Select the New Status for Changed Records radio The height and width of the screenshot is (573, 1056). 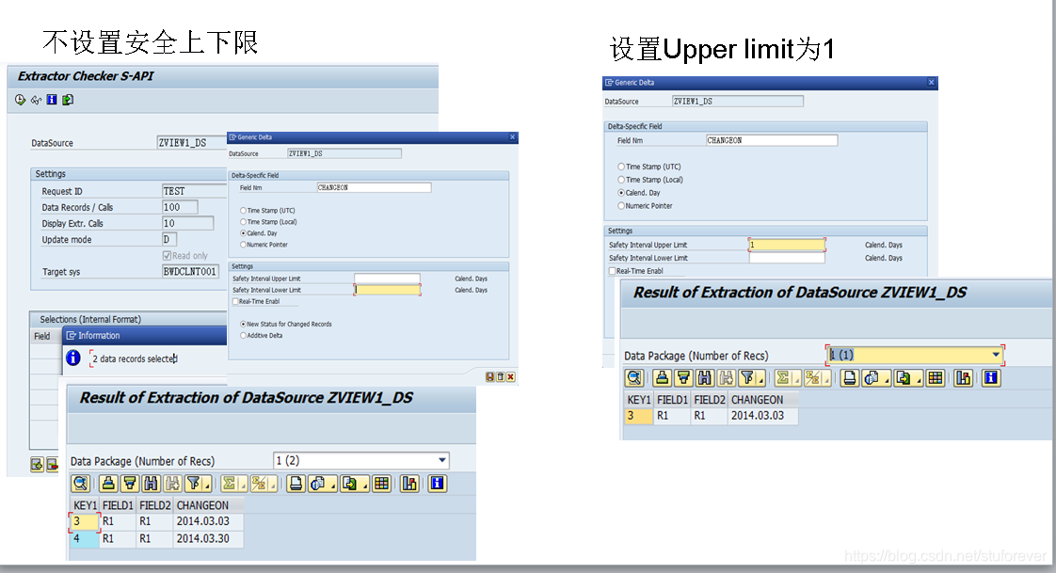[243, 324]
